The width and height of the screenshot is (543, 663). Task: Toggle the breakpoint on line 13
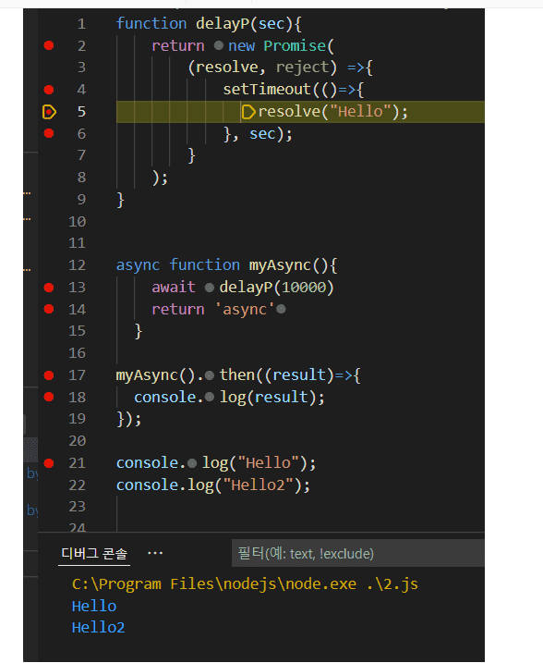pos(49,288)
